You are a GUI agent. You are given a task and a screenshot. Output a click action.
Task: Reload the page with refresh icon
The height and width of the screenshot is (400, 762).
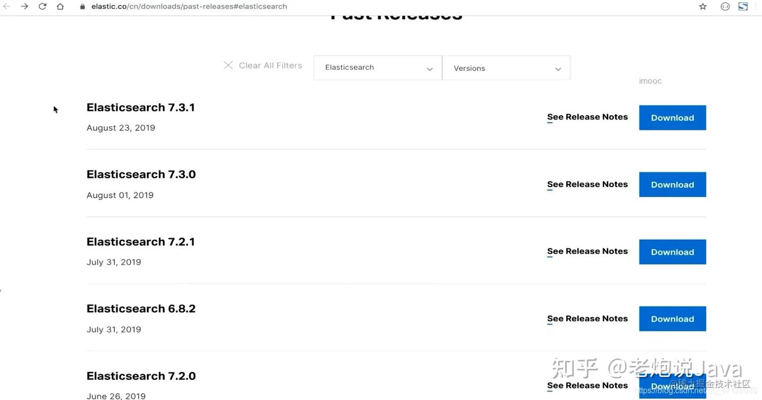[x=42, y=6]
